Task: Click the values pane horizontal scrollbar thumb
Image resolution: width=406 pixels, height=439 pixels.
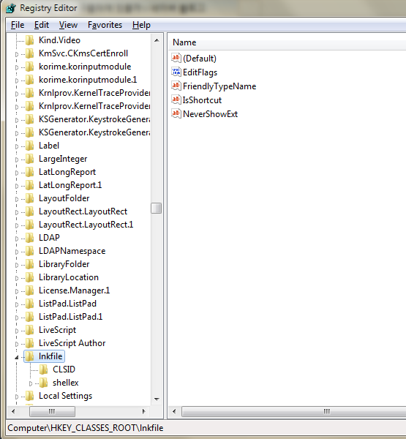Action: (294, 411)
